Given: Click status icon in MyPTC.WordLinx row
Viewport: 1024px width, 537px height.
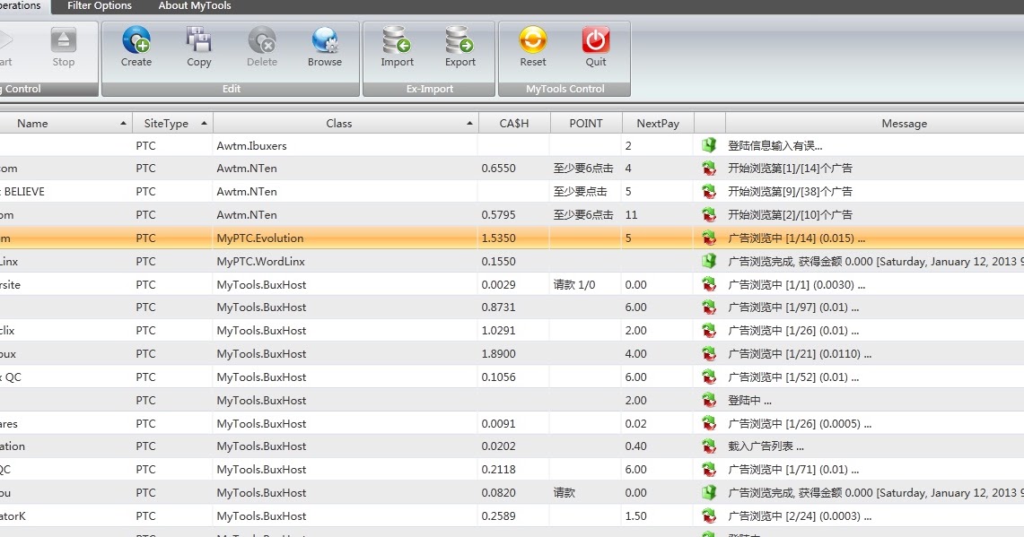Looking at the screenshot, I should point(709,261).
